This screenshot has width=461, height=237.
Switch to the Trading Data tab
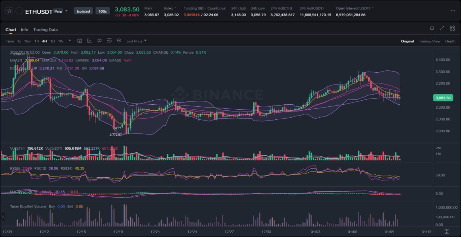45,30
